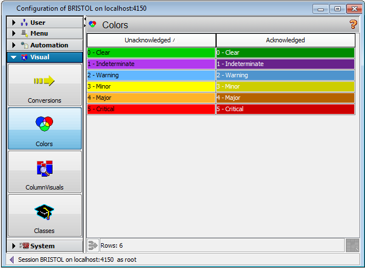Expand the Menu section arrow
365x268 pixels.
tap(14, 33)
